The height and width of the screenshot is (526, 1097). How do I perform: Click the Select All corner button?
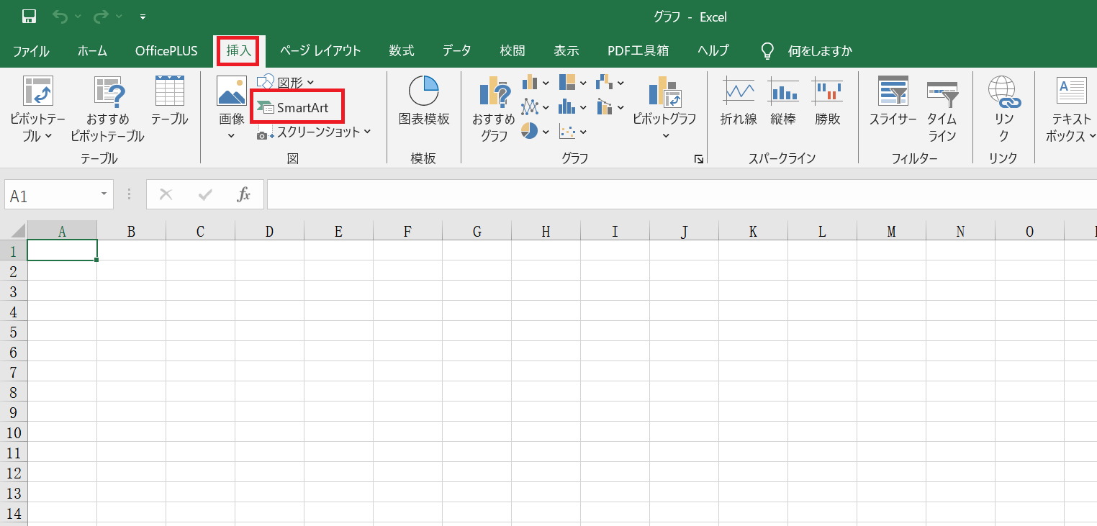pyautogui.click(x=14, y=230)
